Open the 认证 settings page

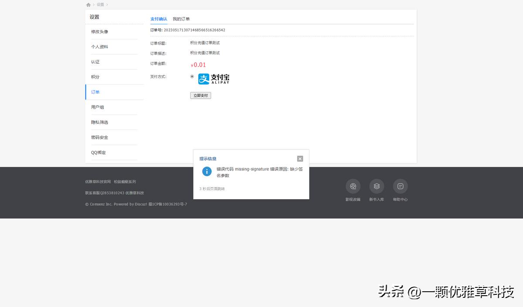coord(95,61)
